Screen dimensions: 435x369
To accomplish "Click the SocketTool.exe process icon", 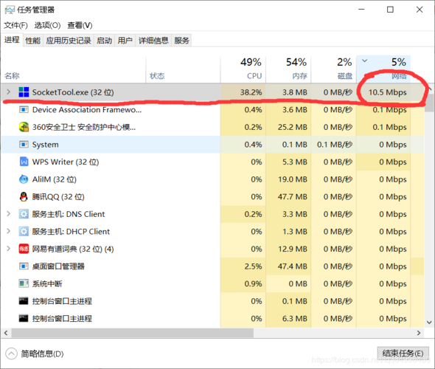I will (x=24, y=92).
